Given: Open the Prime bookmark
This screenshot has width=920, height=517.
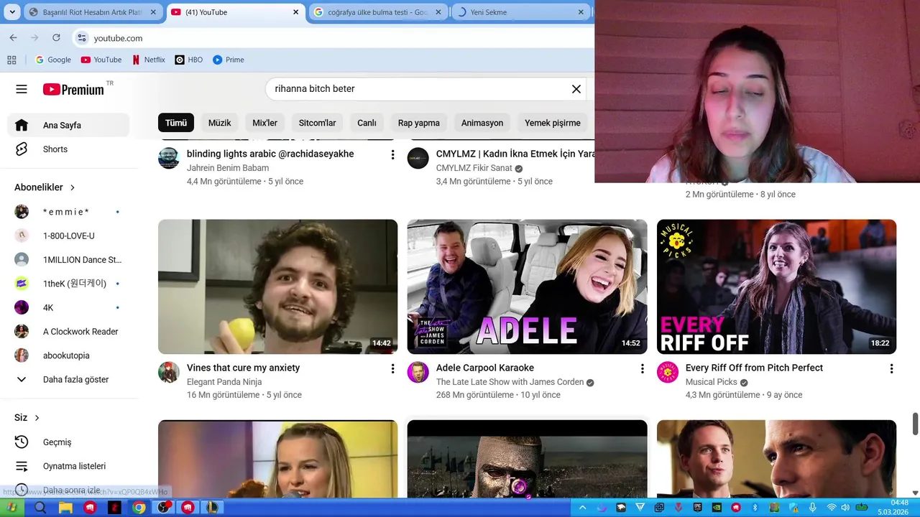Looking at the screenshot, I should [x=228, y=60].
